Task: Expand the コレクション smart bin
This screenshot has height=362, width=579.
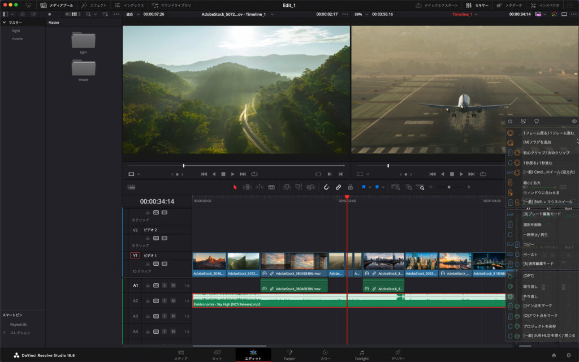Action: pos(4,333)
